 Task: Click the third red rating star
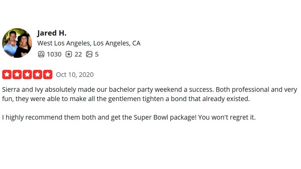pyautogui.click(x=27, y=74)
